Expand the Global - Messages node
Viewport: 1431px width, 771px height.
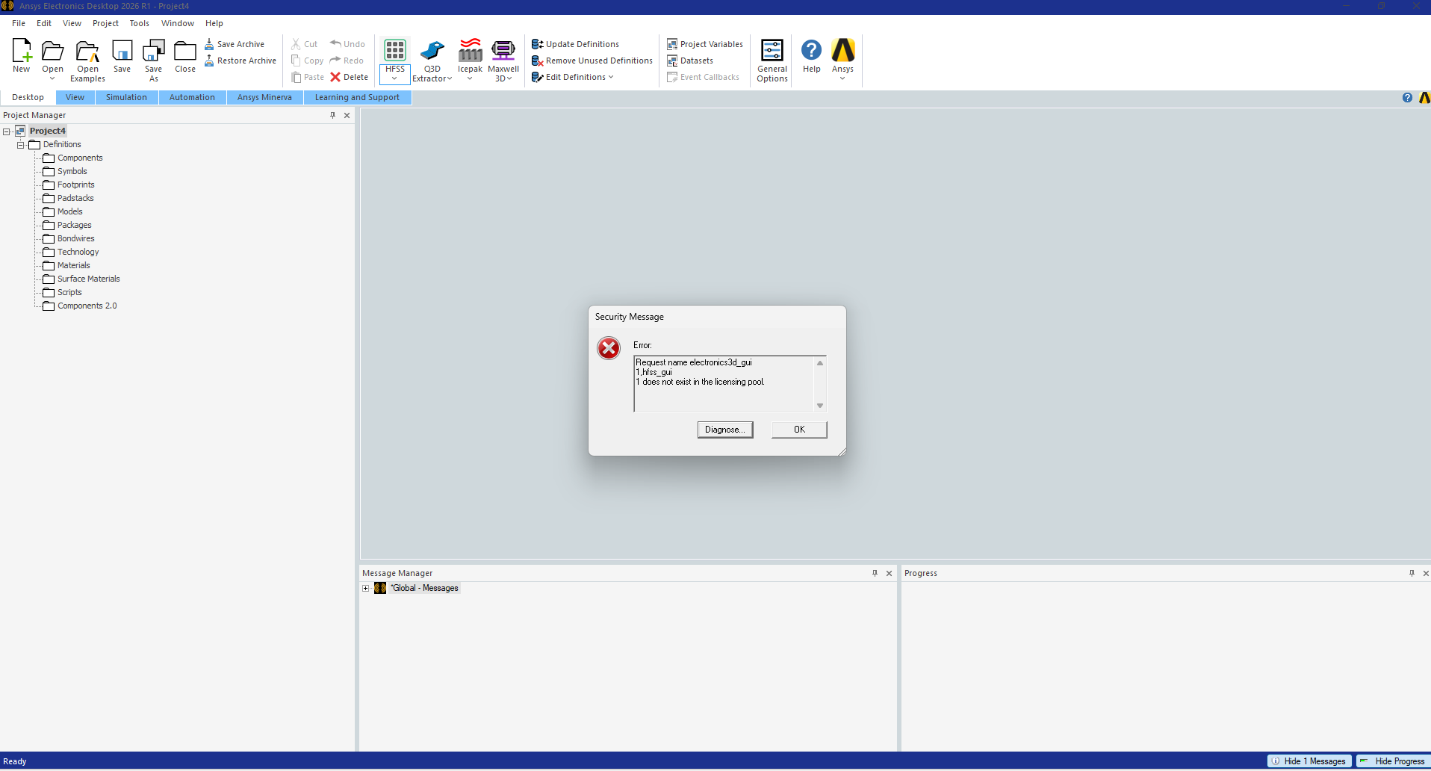[x=366, y=589]
